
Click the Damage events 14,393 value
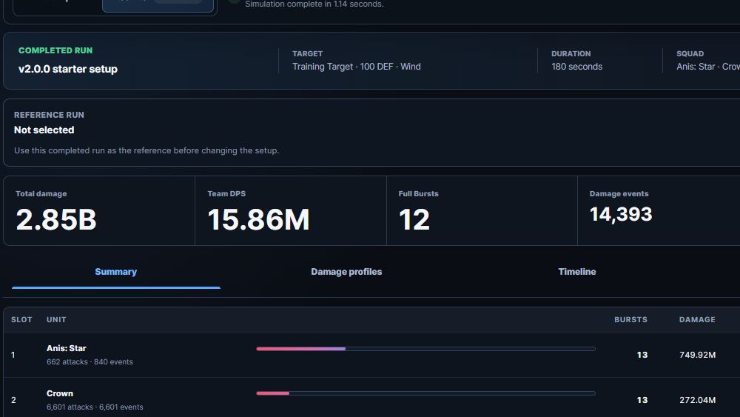[x=621, y=214]
